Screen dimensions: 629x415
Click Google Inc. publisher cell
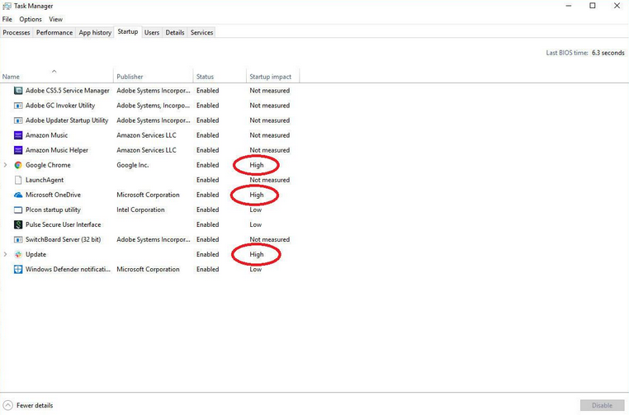click(133, 165)
